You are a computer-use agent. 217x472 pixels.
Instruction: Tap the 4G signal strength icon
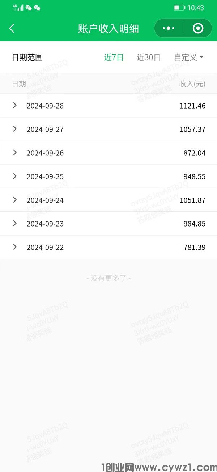[x=18, y=8]
